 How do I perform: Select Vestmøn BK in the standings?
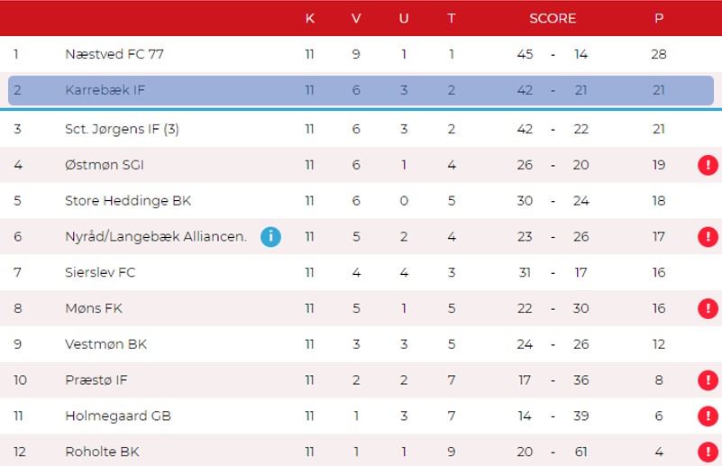pos(105,344)
